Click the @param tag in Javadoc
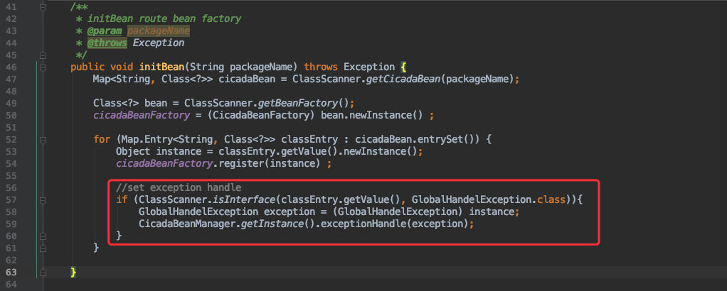 click(x=105, y=31)
